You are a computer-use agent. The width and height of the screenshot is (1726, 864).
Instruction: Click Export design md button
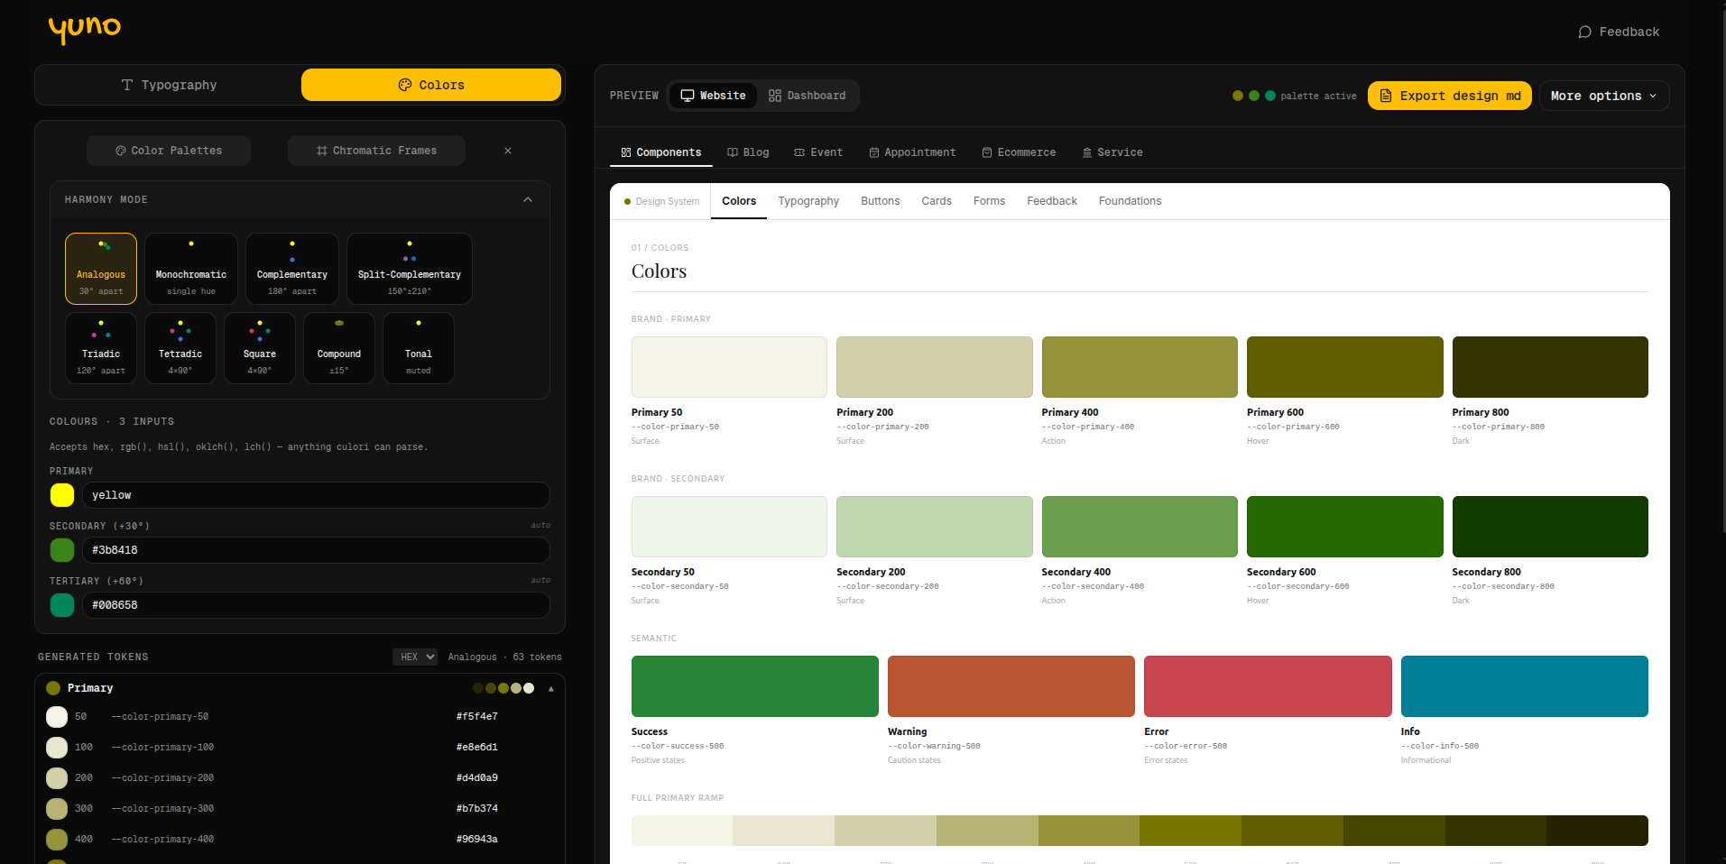(1450, 96)
